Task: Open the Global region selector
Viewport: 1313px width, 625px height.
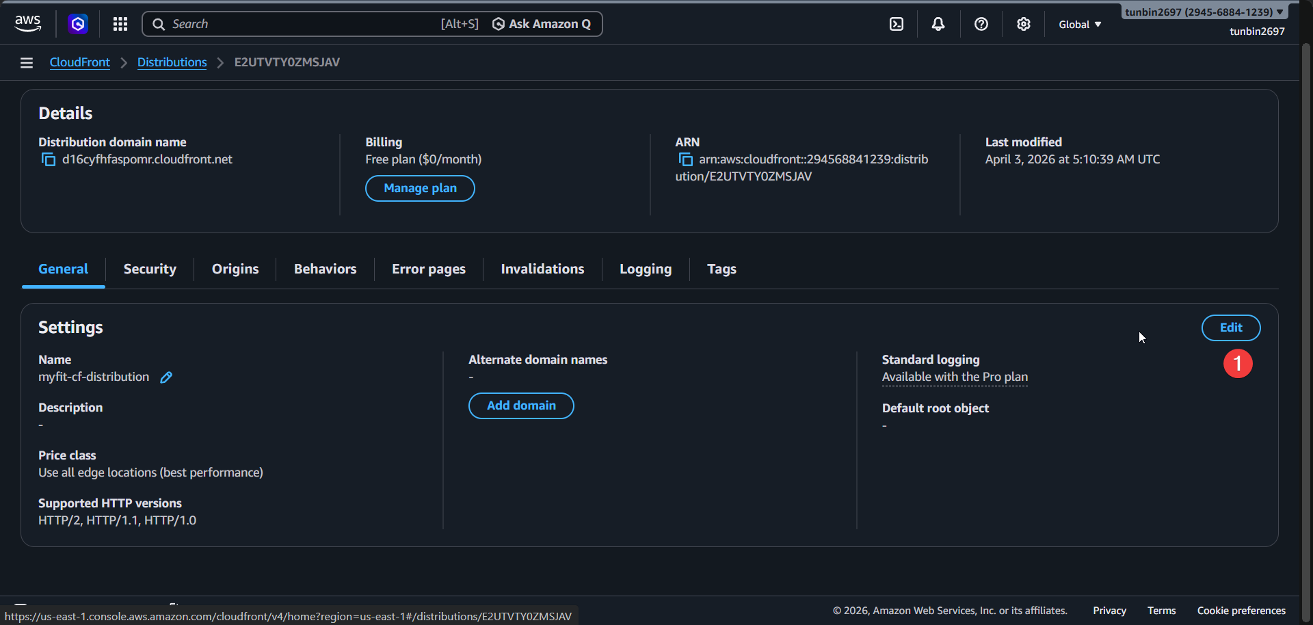Action: point(1079,24)
